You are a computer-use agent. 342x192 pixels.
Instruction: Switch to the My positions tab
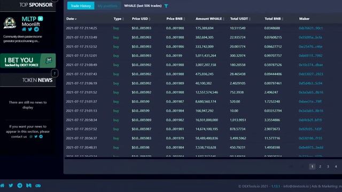[x=107, y=6]
